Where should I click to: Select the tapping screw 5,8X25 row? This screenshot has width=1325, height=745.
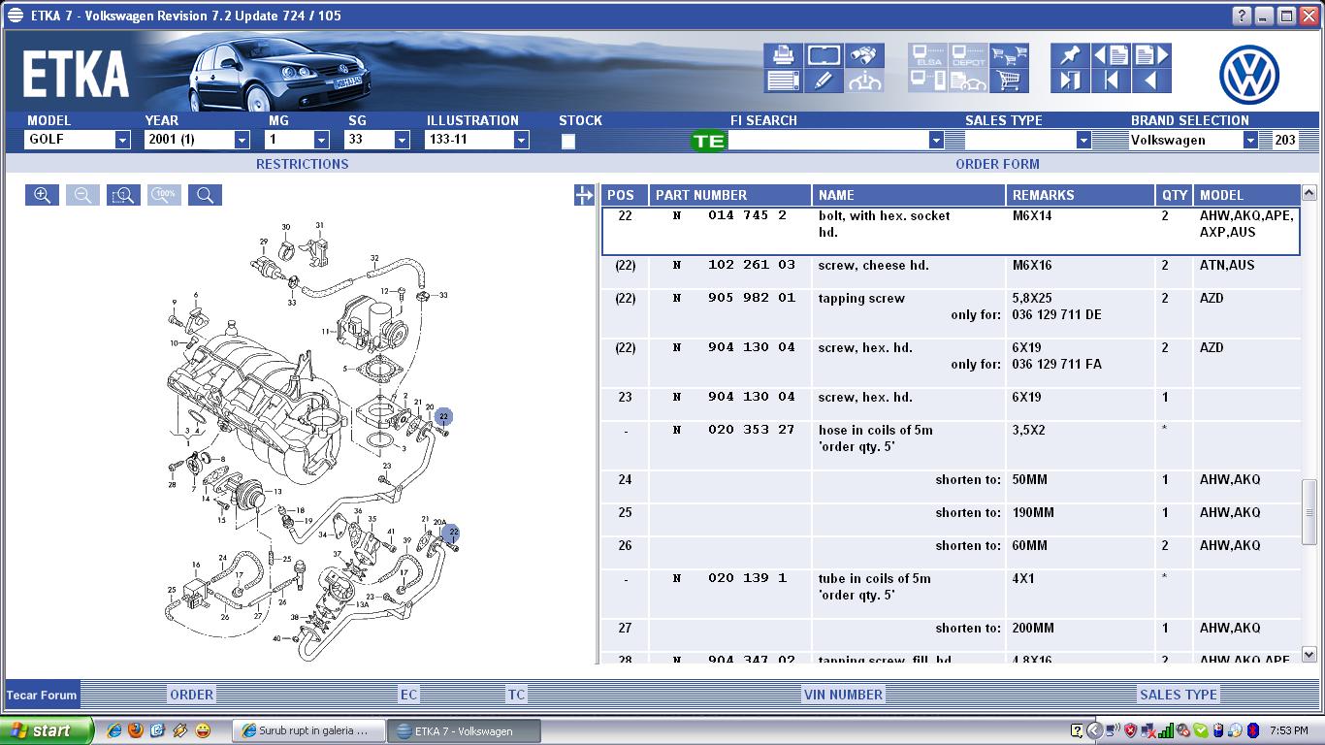click(x=951, y=313)
